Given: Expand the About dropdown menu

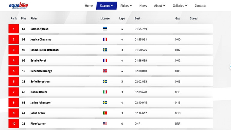Looking at the screenshot, I should [x=160, y=6].
